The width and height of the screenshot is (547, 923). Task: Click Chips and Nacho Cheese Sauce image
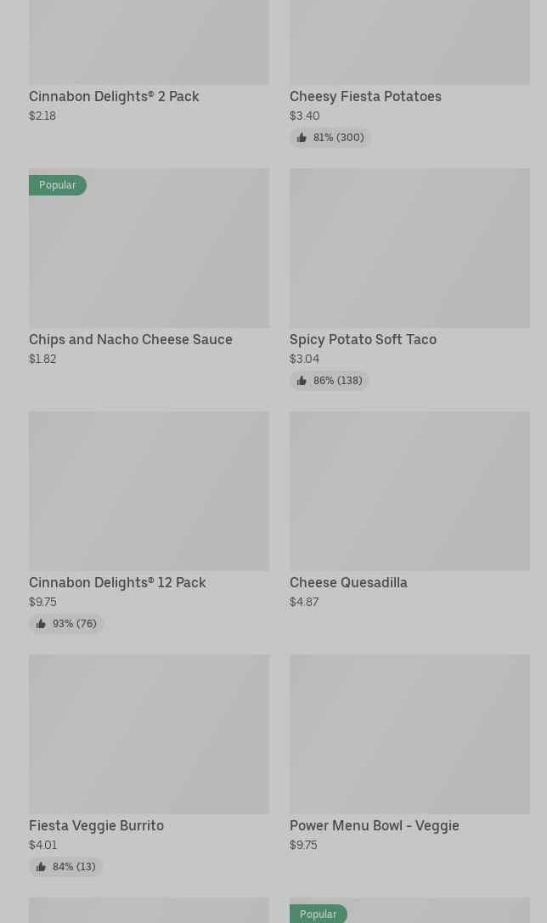tap(149, 255)
